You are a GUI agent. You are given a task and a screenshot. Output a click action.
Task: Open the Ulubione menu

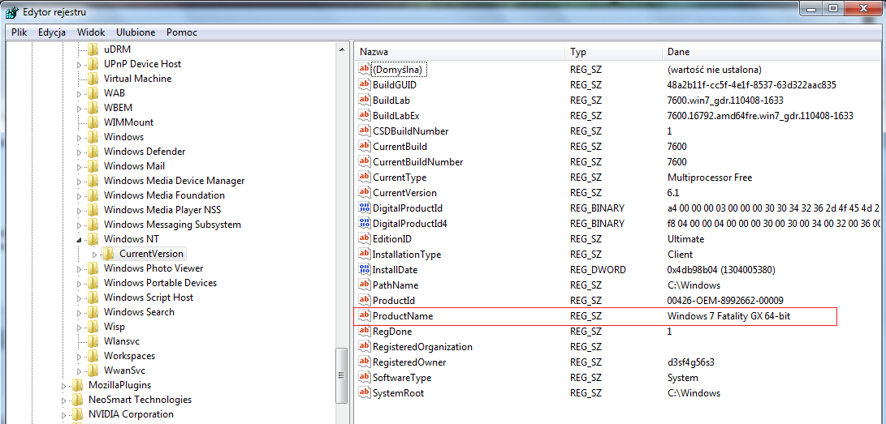[x=136, y=32]
